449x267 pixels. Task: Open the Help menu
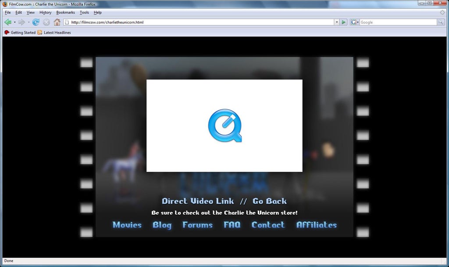(98, 12)
